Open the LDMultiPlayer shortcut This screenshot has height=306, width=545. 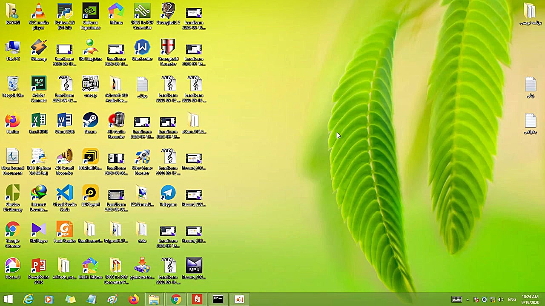click(x=91, y=160)
